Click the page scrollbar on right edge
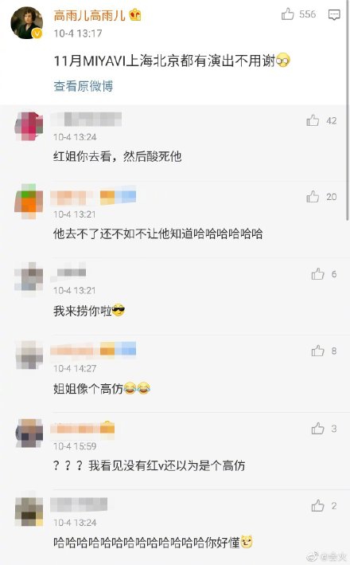The image size is (350, 565). [x=348, y=110]
